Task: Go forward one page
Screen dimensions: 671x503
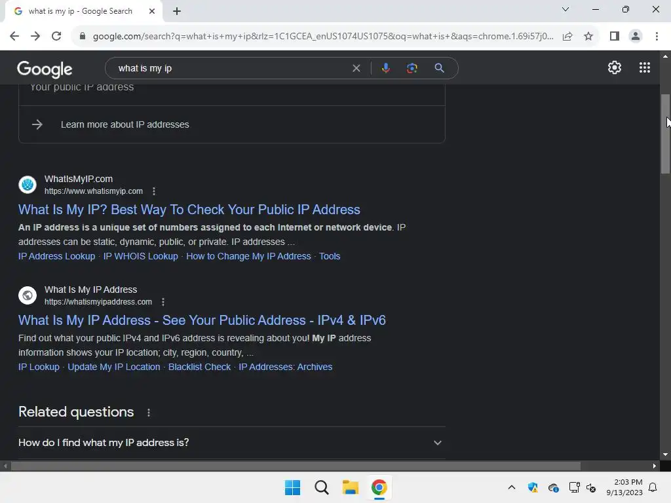Action: (35, 37)
